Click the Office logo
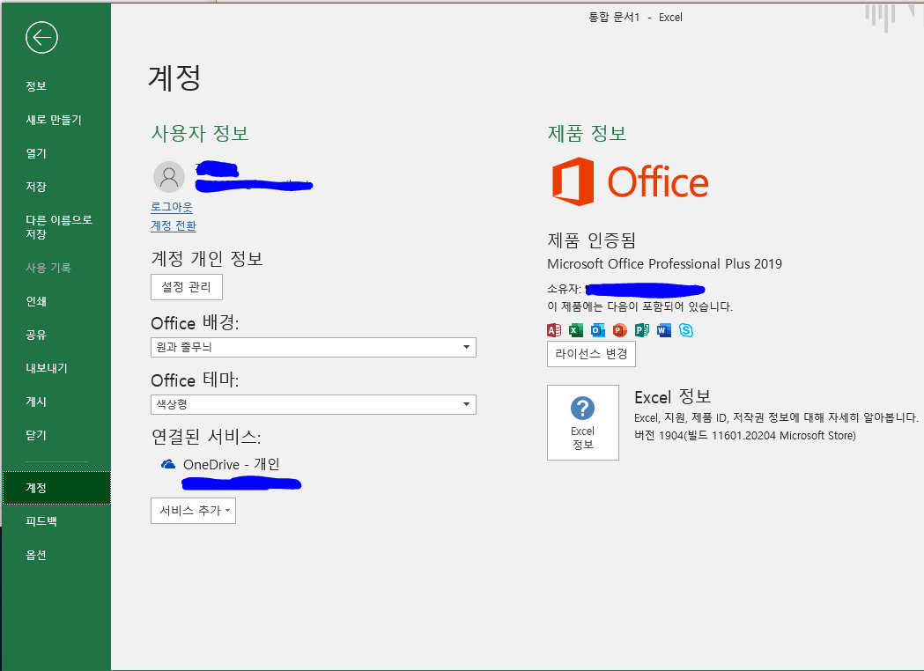This screenshot has width=924, height=671. coord(630,181)
